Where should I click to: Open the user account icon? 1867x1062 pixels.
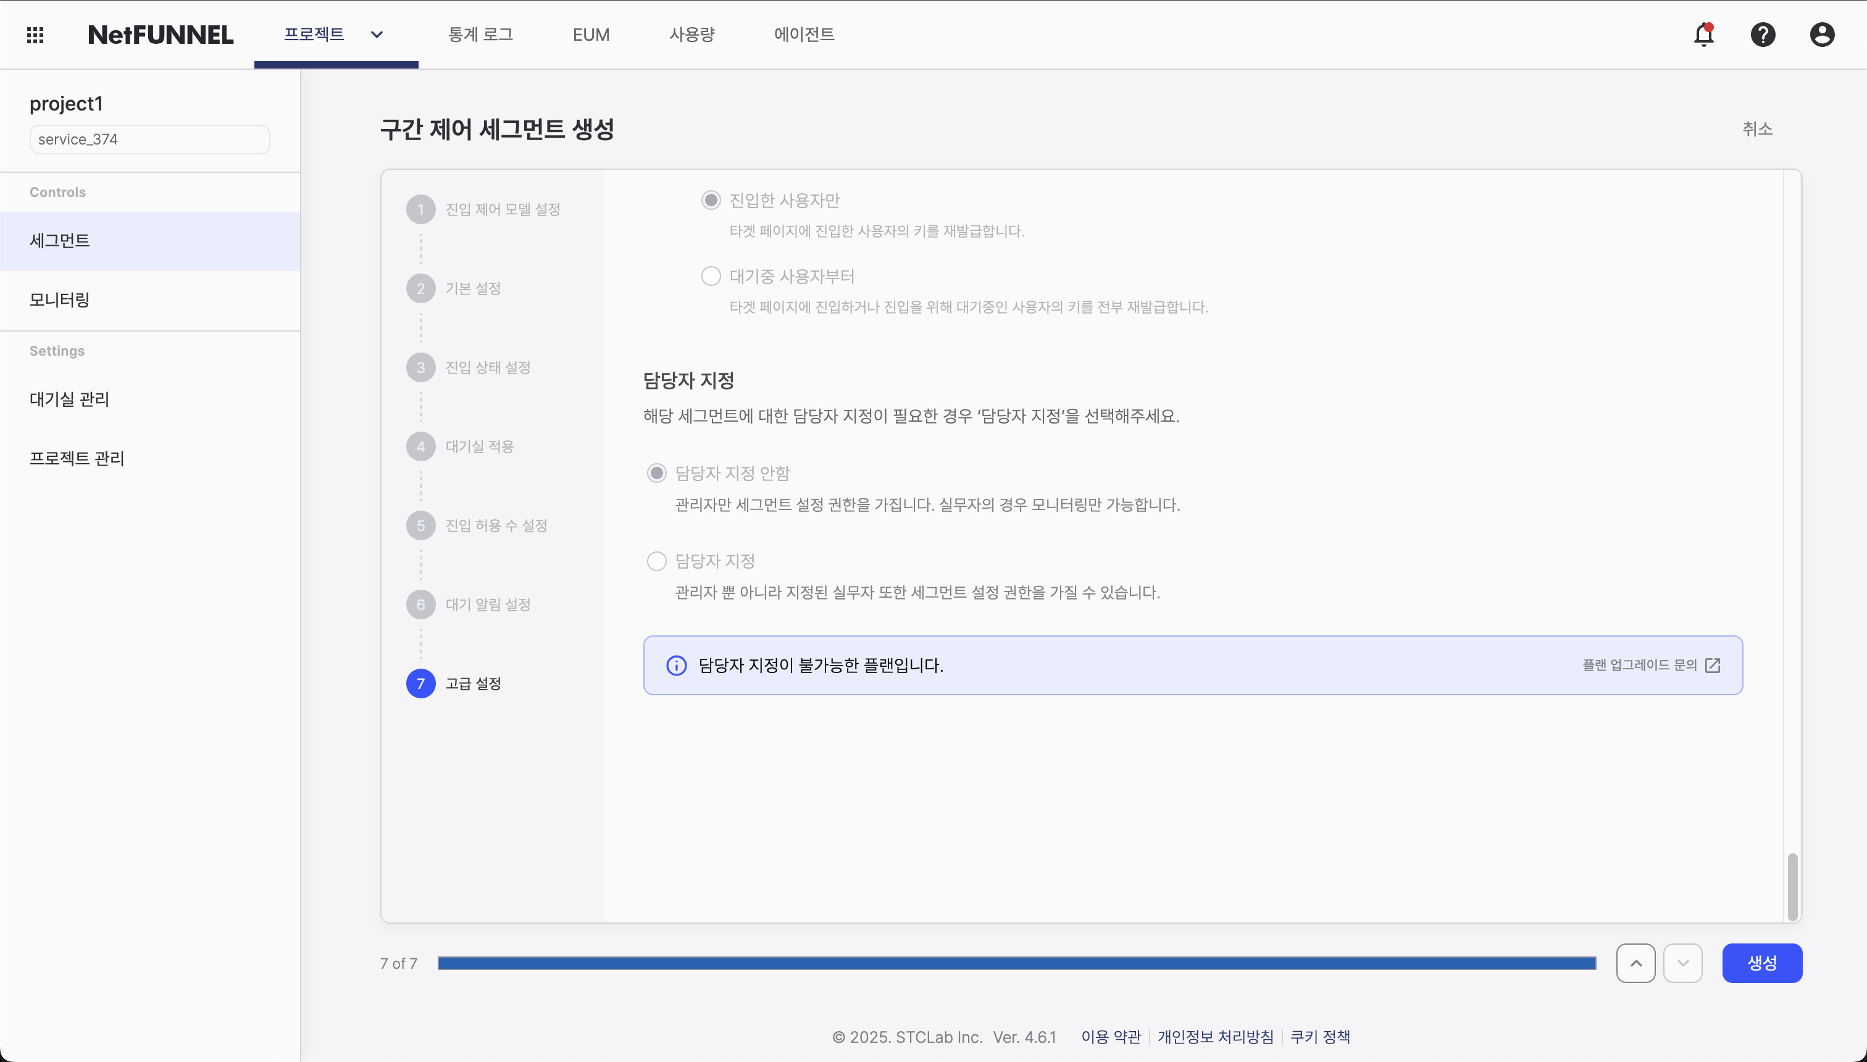point(1821,35)
